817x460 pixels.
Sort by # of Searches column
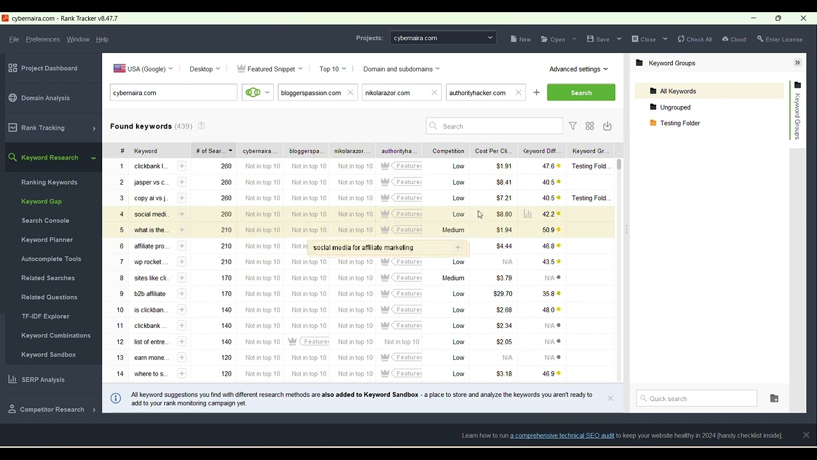[214, 151]
